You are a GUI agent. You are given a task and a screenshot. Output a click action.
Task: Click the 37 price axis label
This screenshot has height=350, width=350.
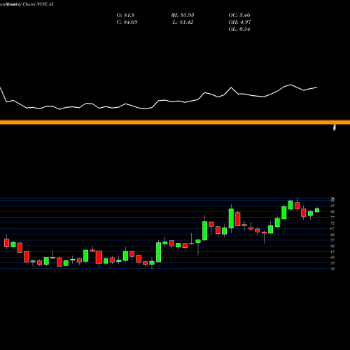pos(332,263)
